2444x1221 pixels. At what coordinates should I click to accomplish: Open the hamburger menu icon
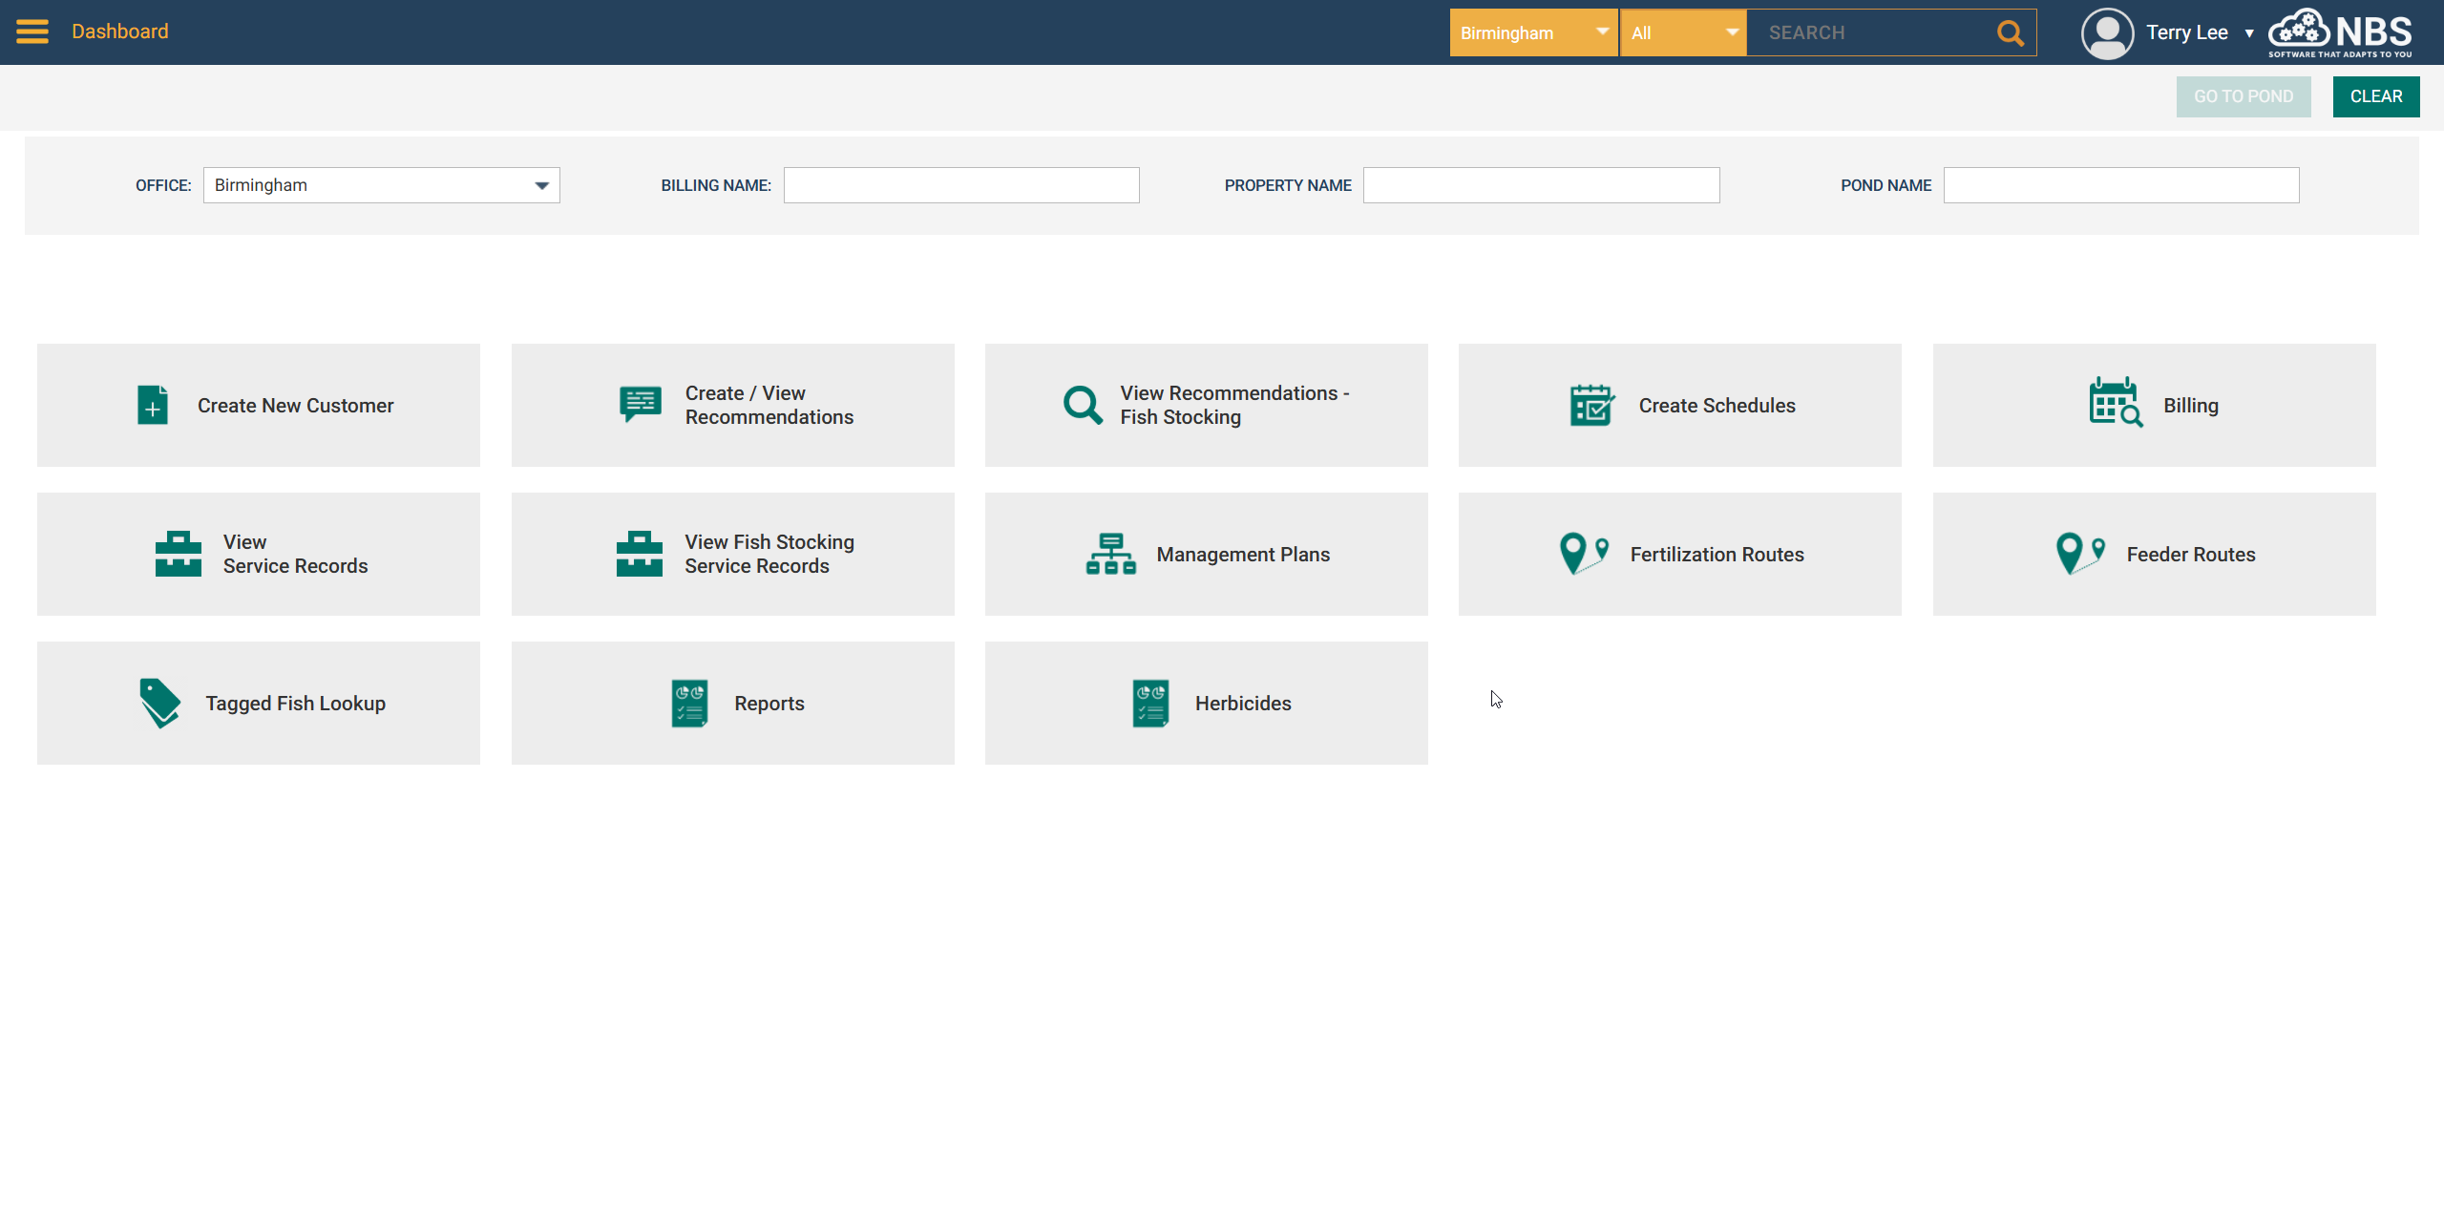coord(32,32)
